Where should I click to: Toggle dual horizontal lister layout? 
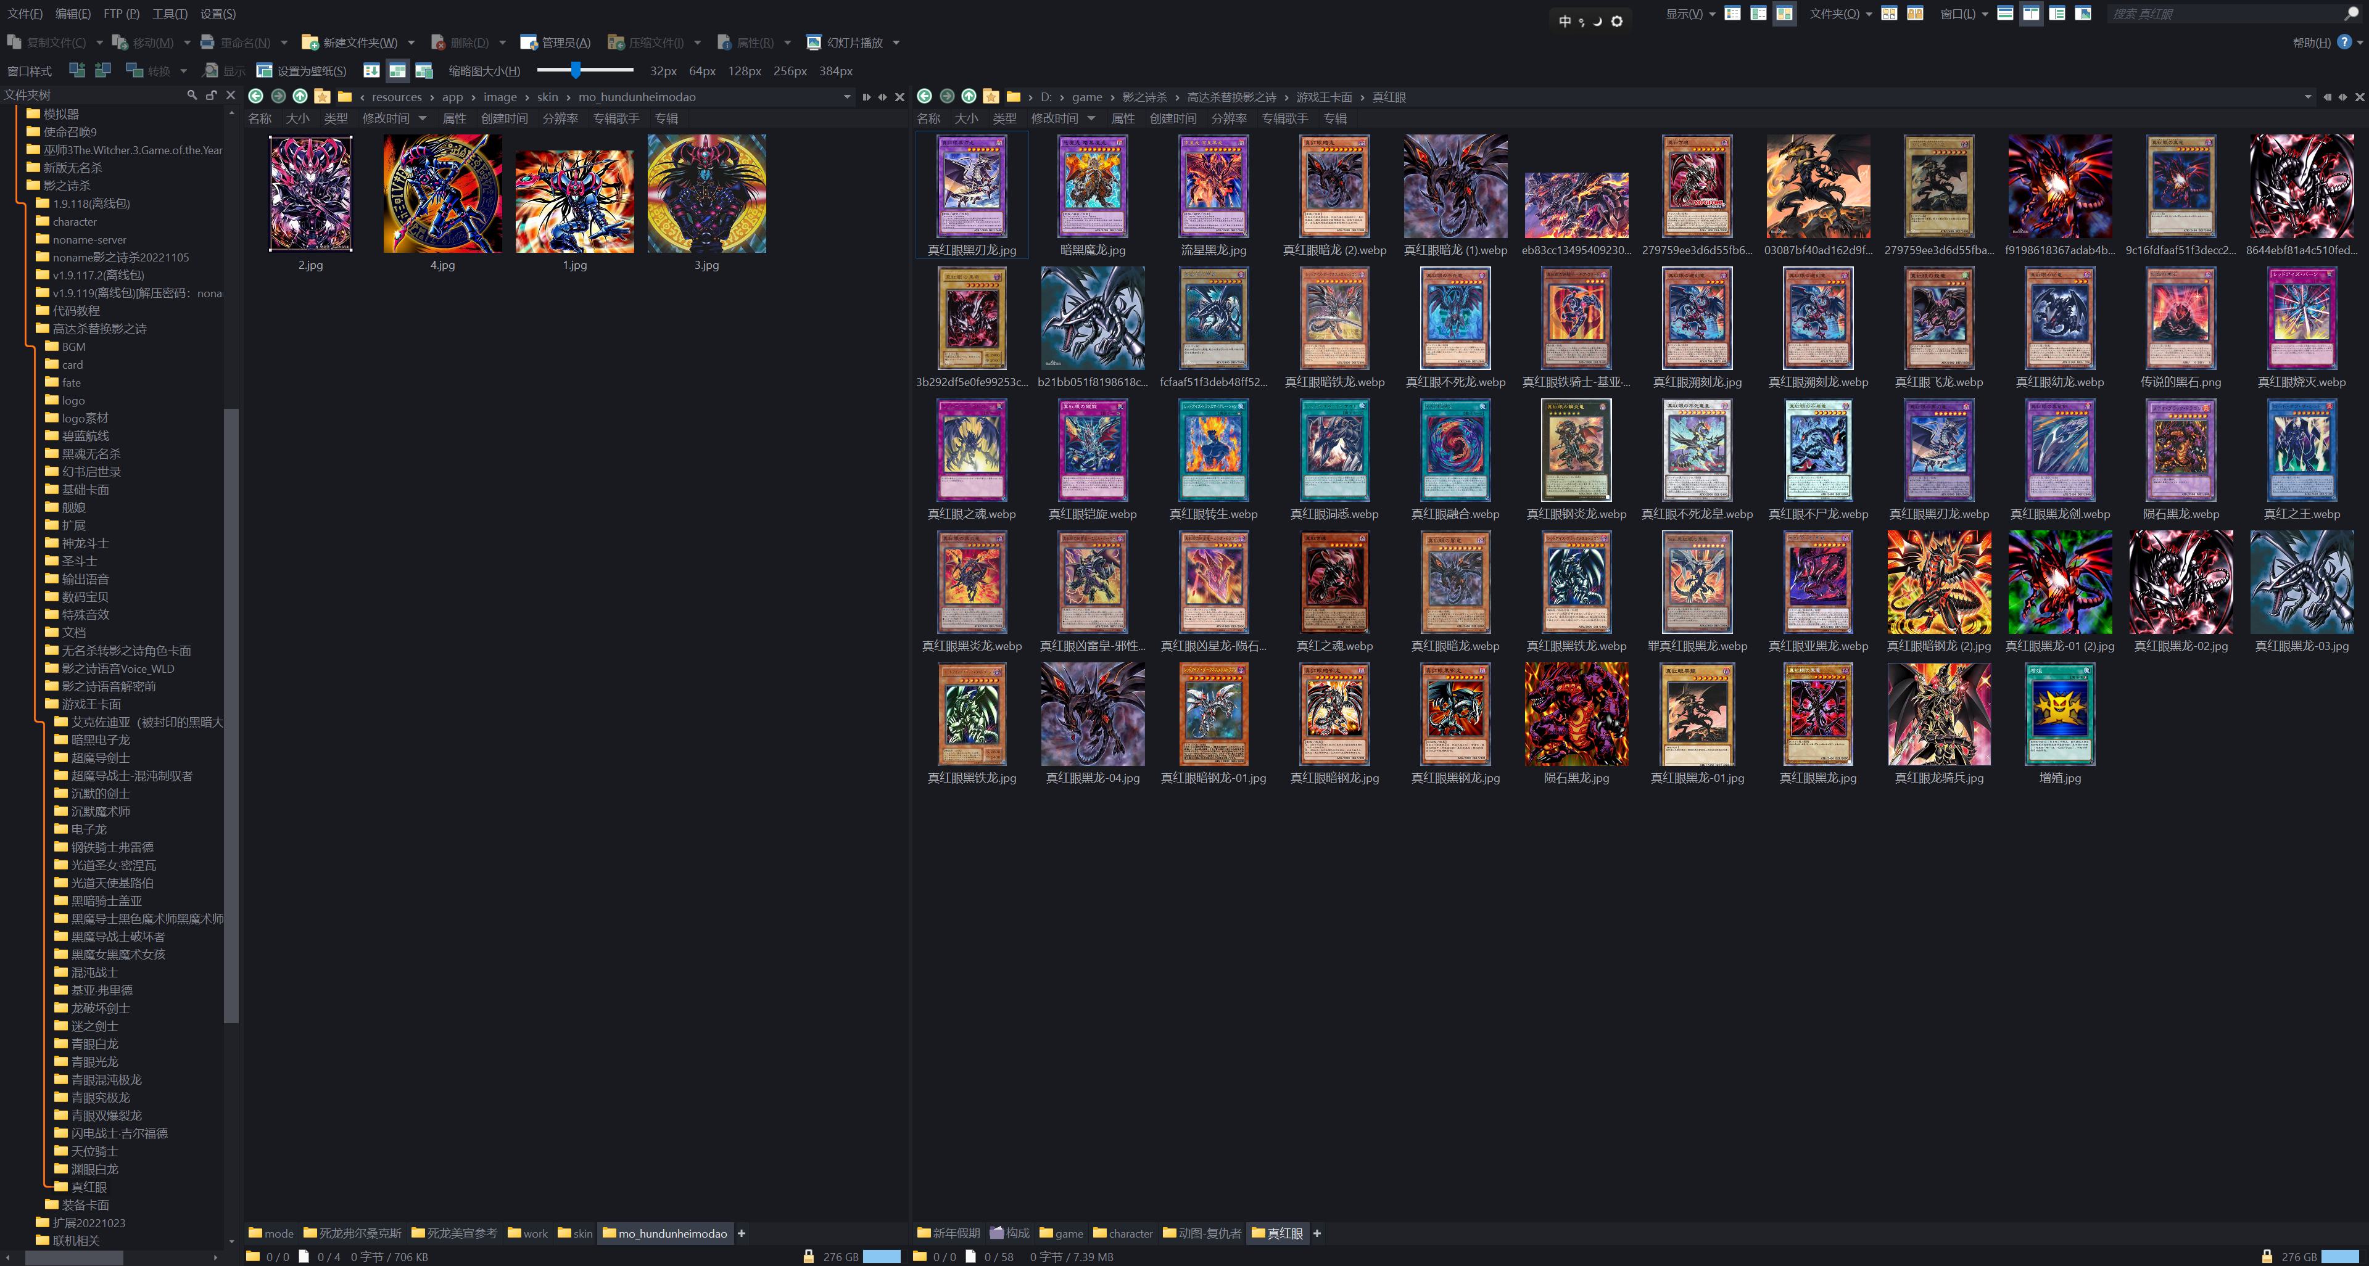pos(2006,14)
